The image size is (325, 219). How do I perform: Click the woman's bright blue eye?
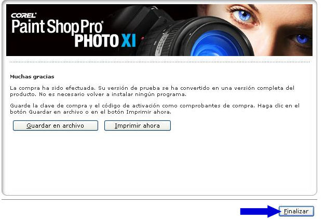243,16
